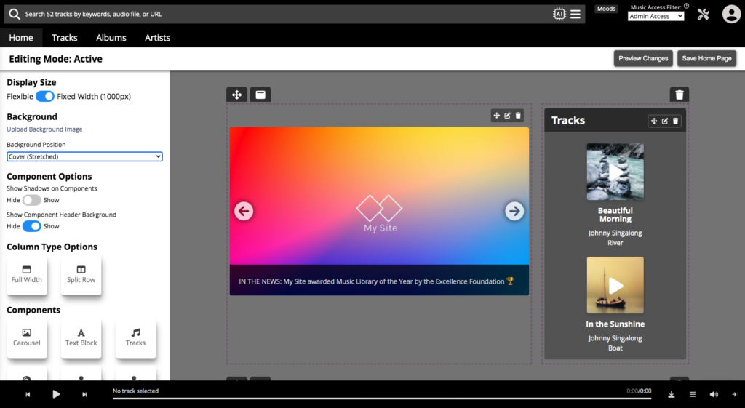745x408 pixels.
Task: Play In the Sunshine thumbnail
Action: click(615, 285)
